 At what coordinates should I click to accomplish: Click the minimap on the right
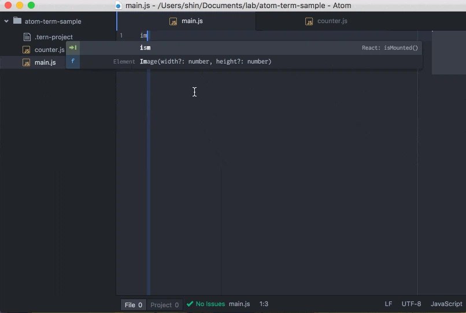(449, 53)
